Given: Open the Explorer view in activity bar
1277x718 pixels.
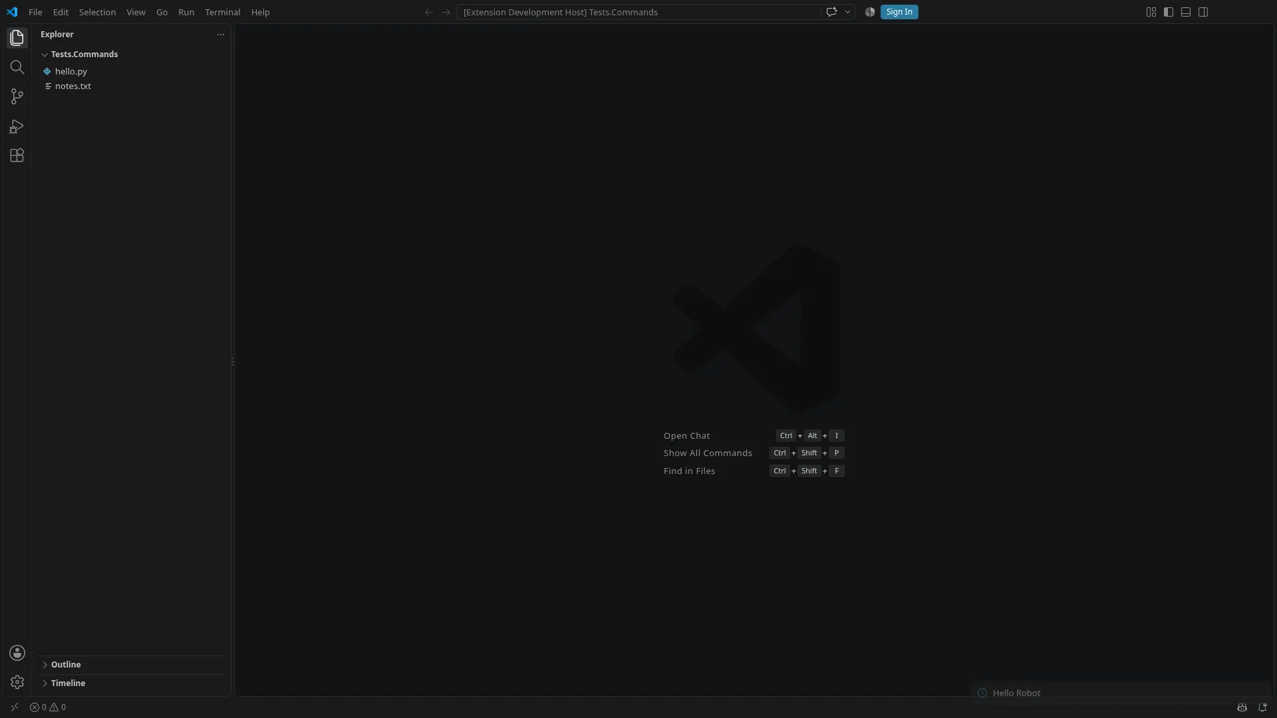Looking at the screenshot, I should [17, 38].
